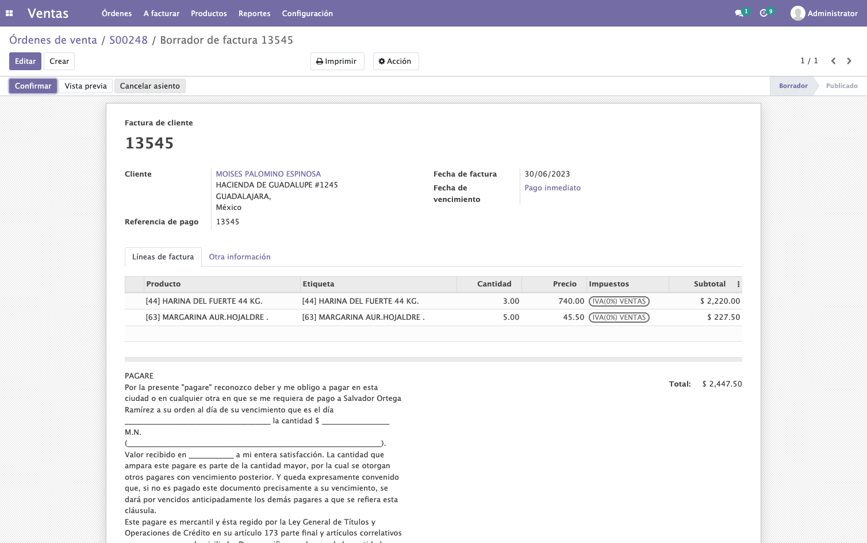Image resolution: width=867 pixels, height=543 pixels.
Task: Open the Reportes menu
Action: 255,13
